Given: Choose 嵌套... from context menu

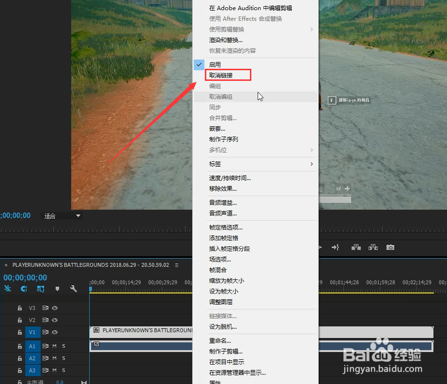Looking at the screenshot, I should [255, 129].
